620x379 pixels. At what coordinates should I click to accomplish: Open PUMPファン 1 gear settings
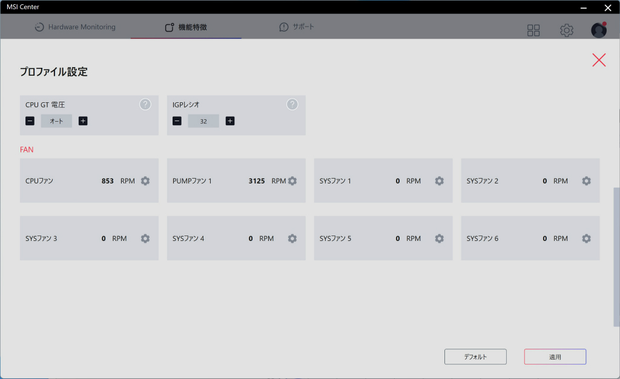coord(292,180)
